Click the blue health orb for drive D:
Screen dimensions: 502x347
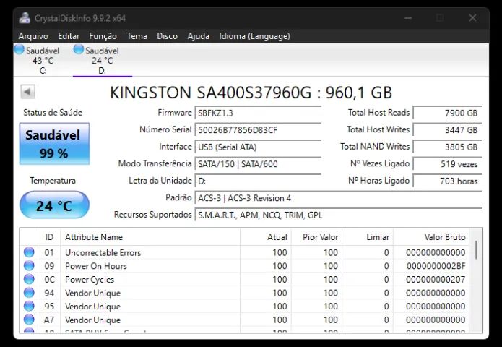(79, 49)
